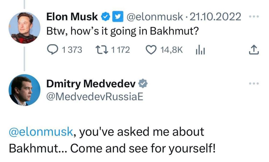269x162 pixels.
Task: Click Dmitry Medvedev's profile avatar
Action: [x=26, y=90]
